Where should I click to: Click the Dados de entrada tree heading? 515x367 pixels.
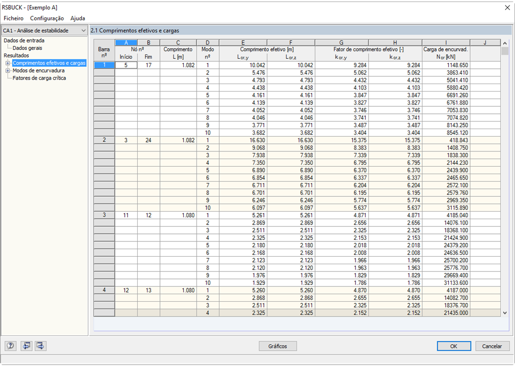coord(24,41)
